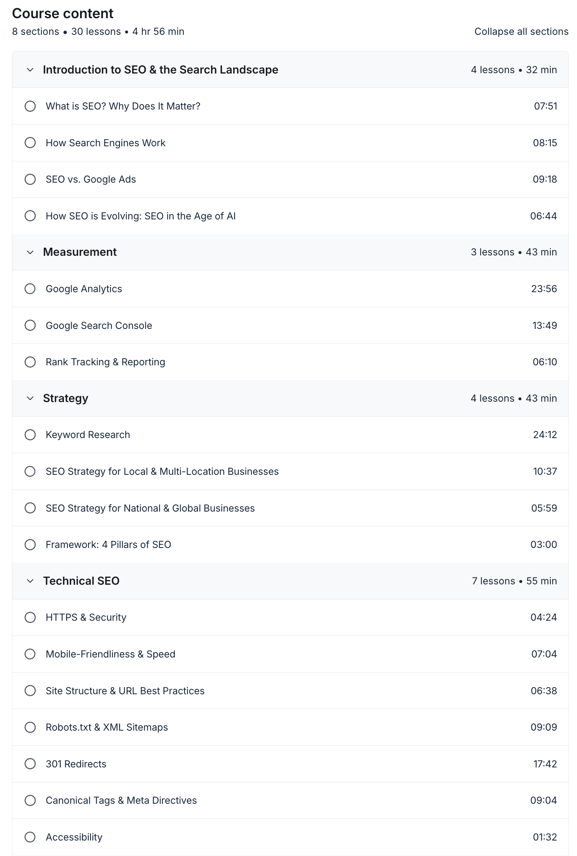Viewport: 577px width, 856px height.
Task: Open the Google Search Console lesson
Action: [x=99, y=325]
